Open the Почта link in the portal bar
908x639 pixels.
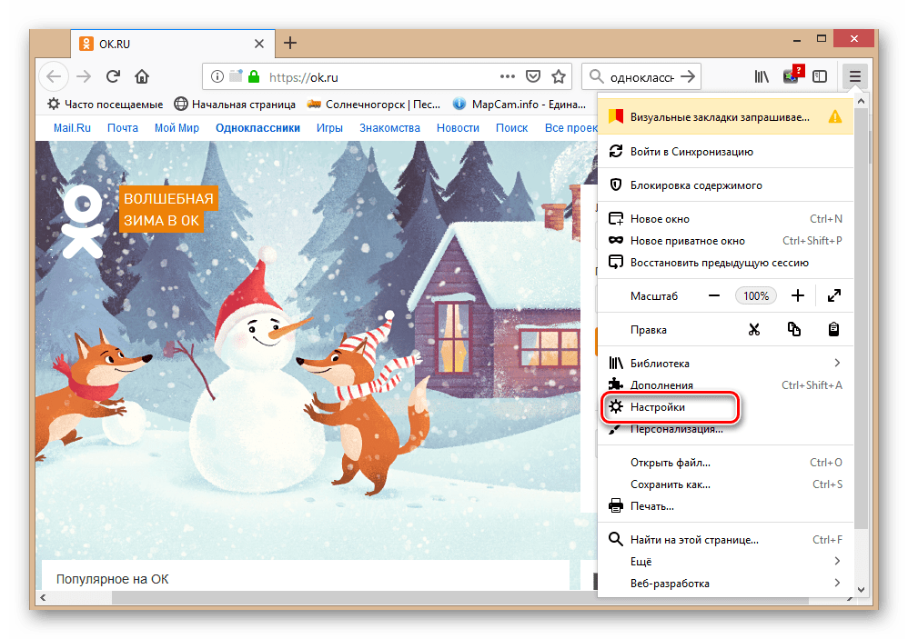tap(123, 128)
